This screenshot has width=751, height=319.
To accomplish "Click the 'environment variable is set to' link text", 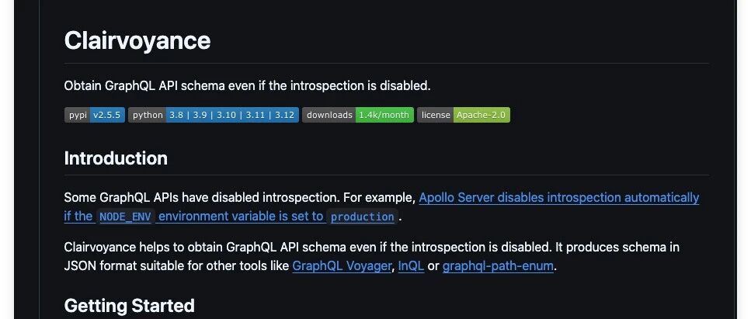I will coord(241,216).
